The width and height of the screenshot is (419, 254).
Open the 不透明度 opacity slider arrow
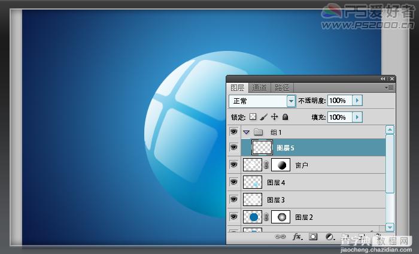[x=357, y=101]
